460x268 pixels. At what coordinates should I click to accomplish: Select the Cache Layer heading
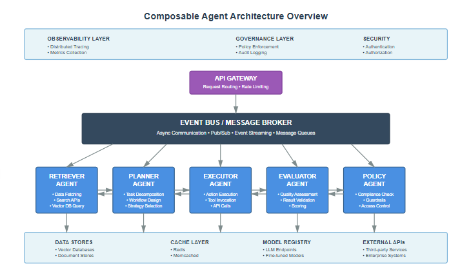click(190, 242)
